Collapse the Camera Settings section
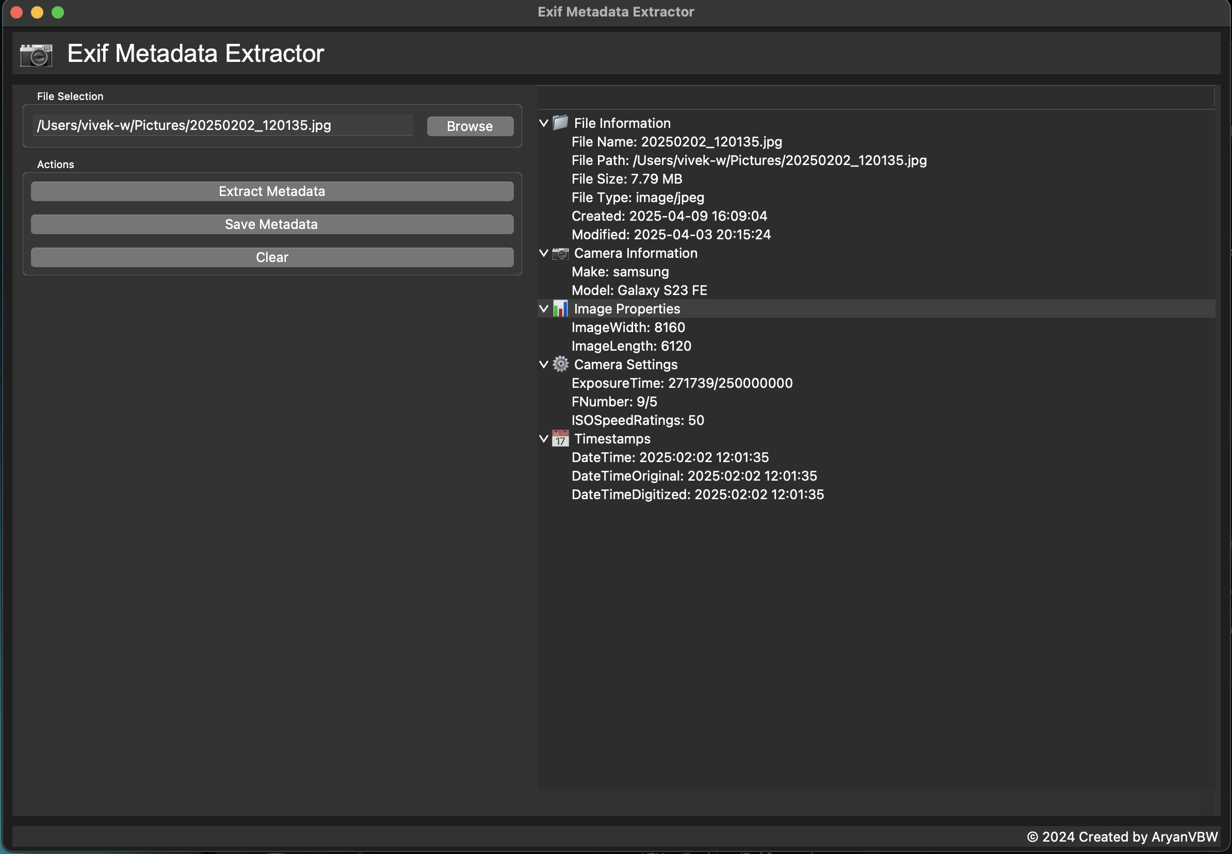 (x=543, y=365)
